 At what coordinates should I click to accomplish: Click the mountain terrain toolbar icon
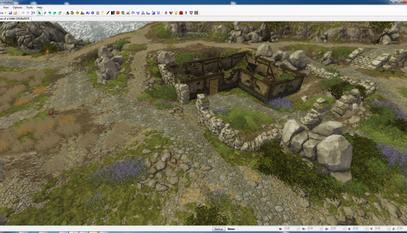(x=83, y=13)
